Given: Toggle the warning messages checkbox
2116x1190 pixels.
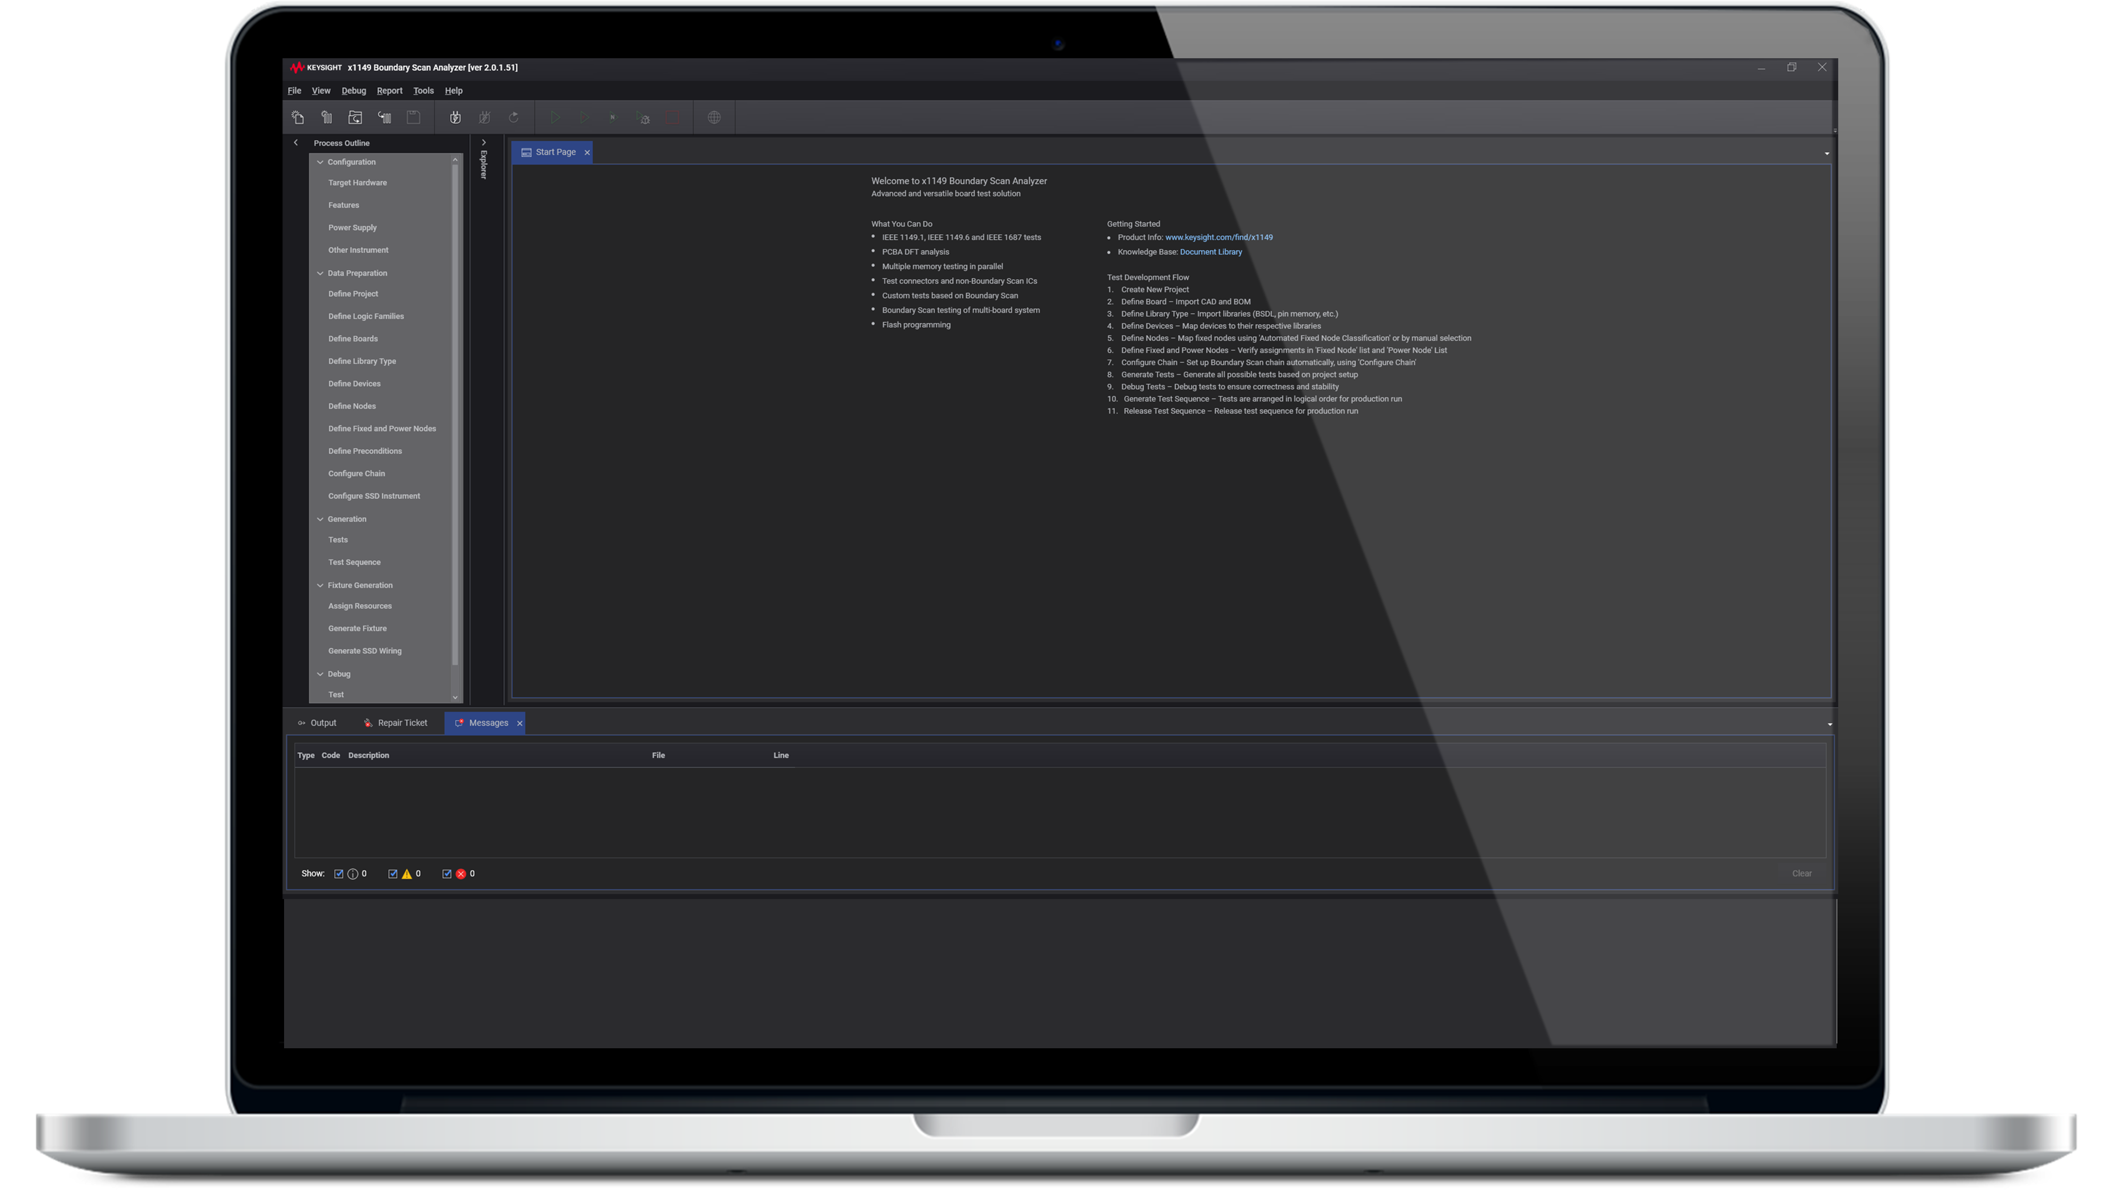Looking at the screenshot, I should click(393, 874).
